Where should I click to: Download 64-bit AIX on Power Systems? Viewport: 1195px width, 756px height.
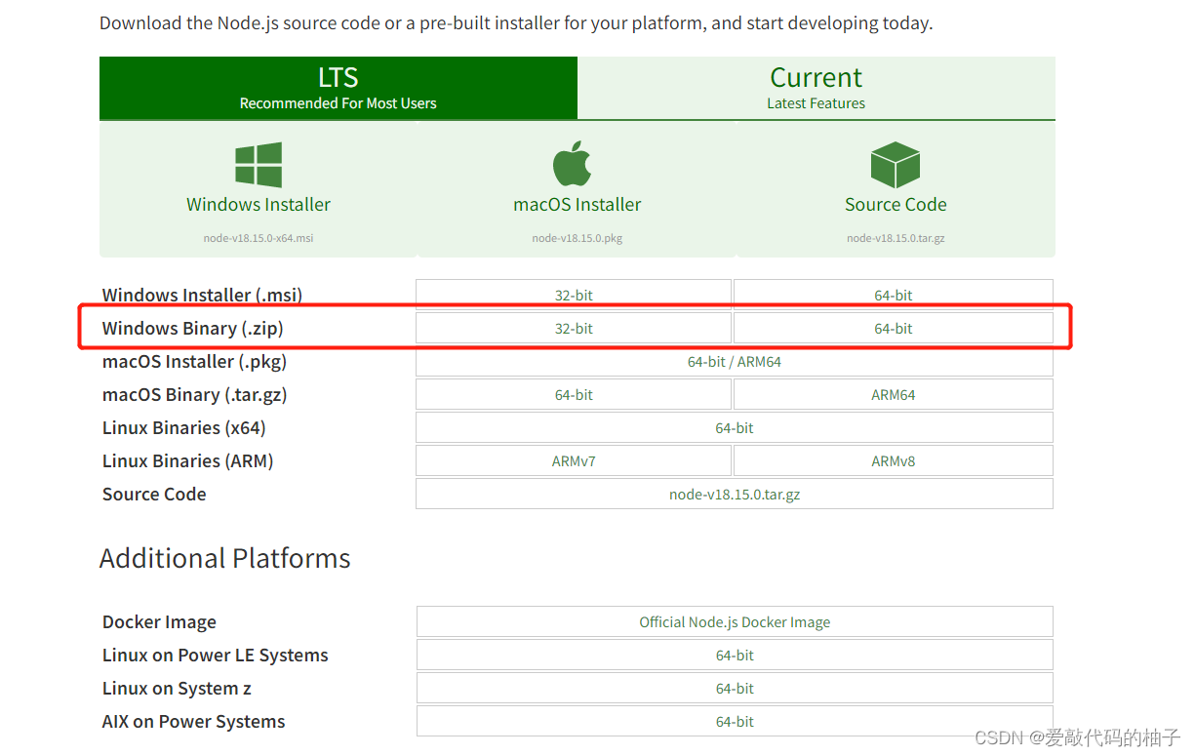coord(735,722)
